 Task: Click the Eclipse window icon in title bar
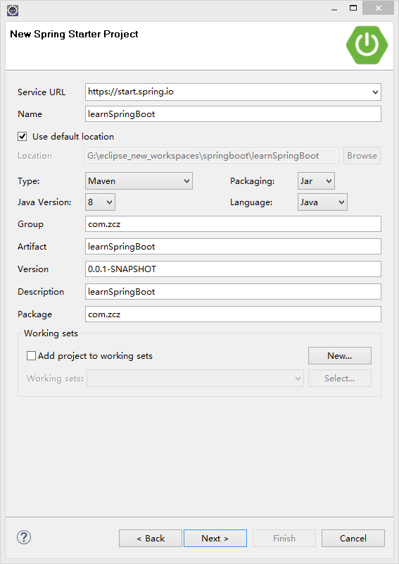pos(13,10)
